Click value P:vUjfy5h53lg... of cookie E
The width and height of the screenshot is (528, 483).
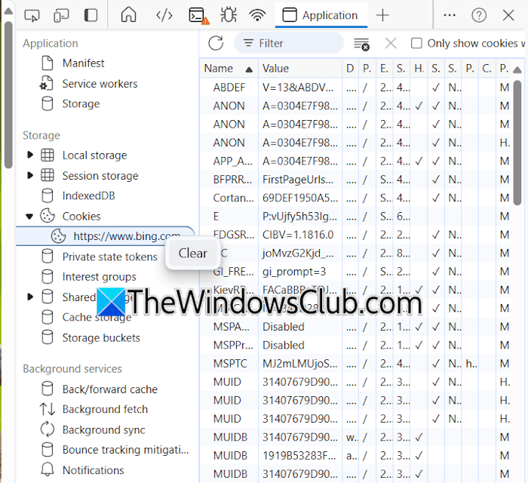pos(299,217)
